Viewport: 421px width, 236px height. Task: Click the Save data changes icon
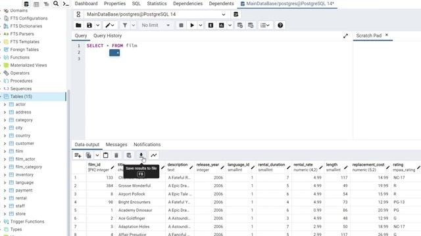129,155
